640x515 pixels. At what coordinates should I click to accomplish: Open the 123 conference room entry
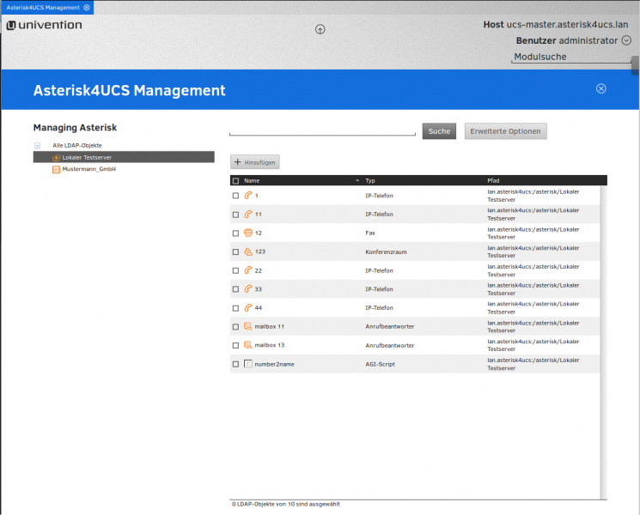(260, 251)
